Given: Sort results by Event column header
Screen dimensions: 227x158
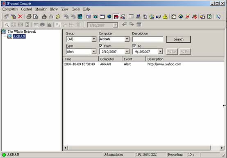Looking at the screenshot, I should (x=134, y=59).
